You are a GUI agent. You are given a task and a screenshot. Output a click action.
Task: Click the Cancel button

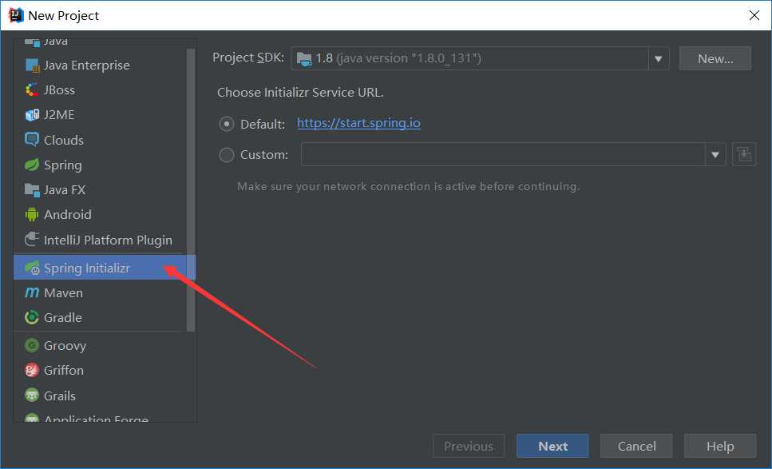(636, 446)
